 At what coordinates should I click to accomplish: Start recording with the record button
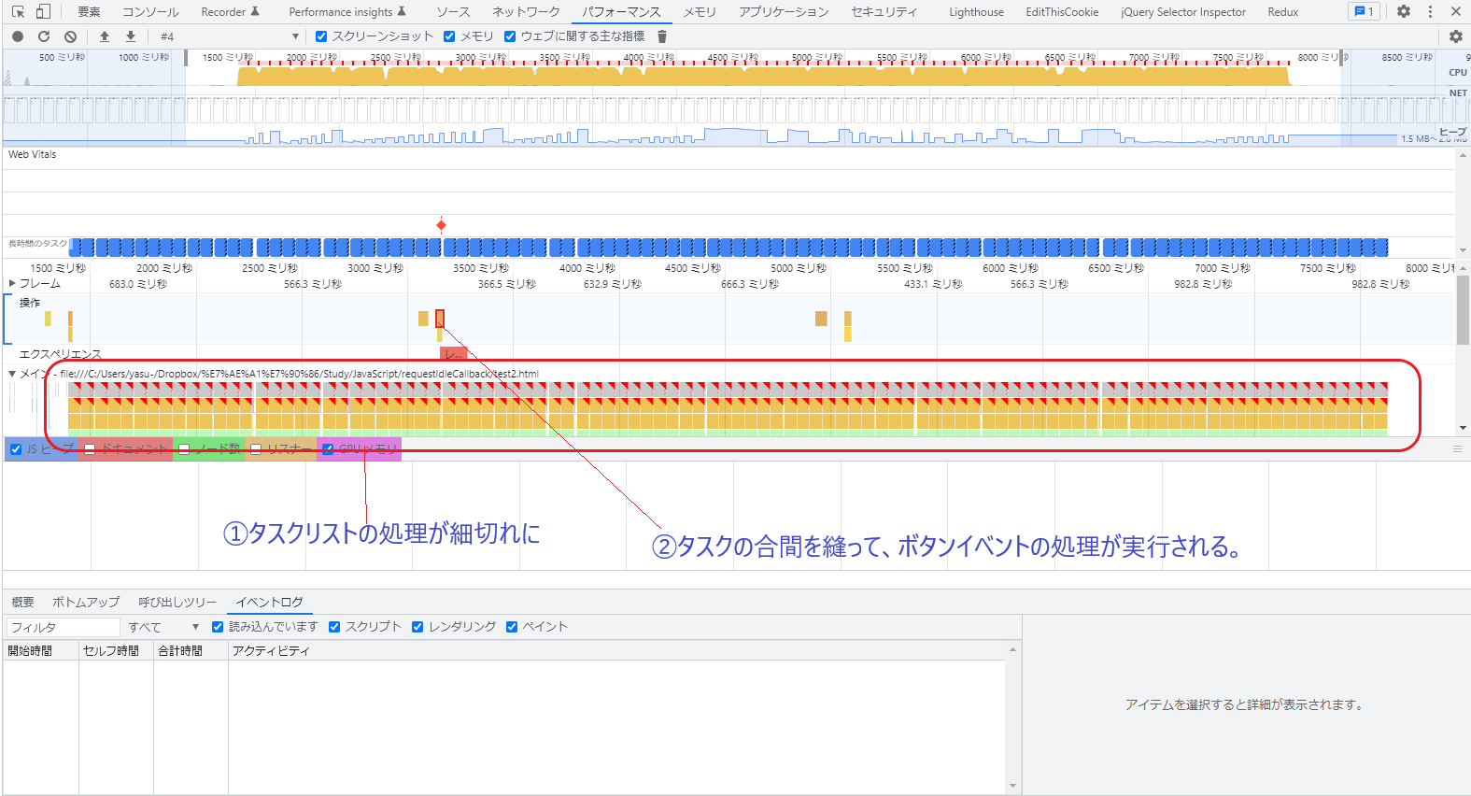click(18, 36)
